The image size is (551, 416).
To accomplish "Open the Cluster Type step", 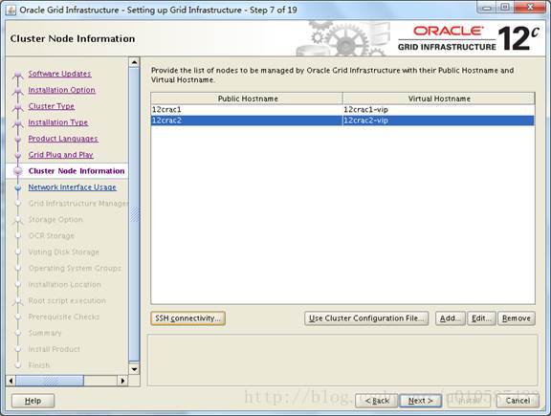I will pos(52,106).
